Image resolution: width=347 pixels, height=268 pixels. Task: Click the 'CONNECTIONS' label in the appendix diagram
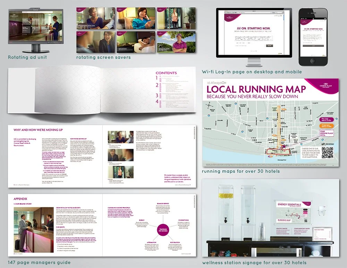click(184, 220)
